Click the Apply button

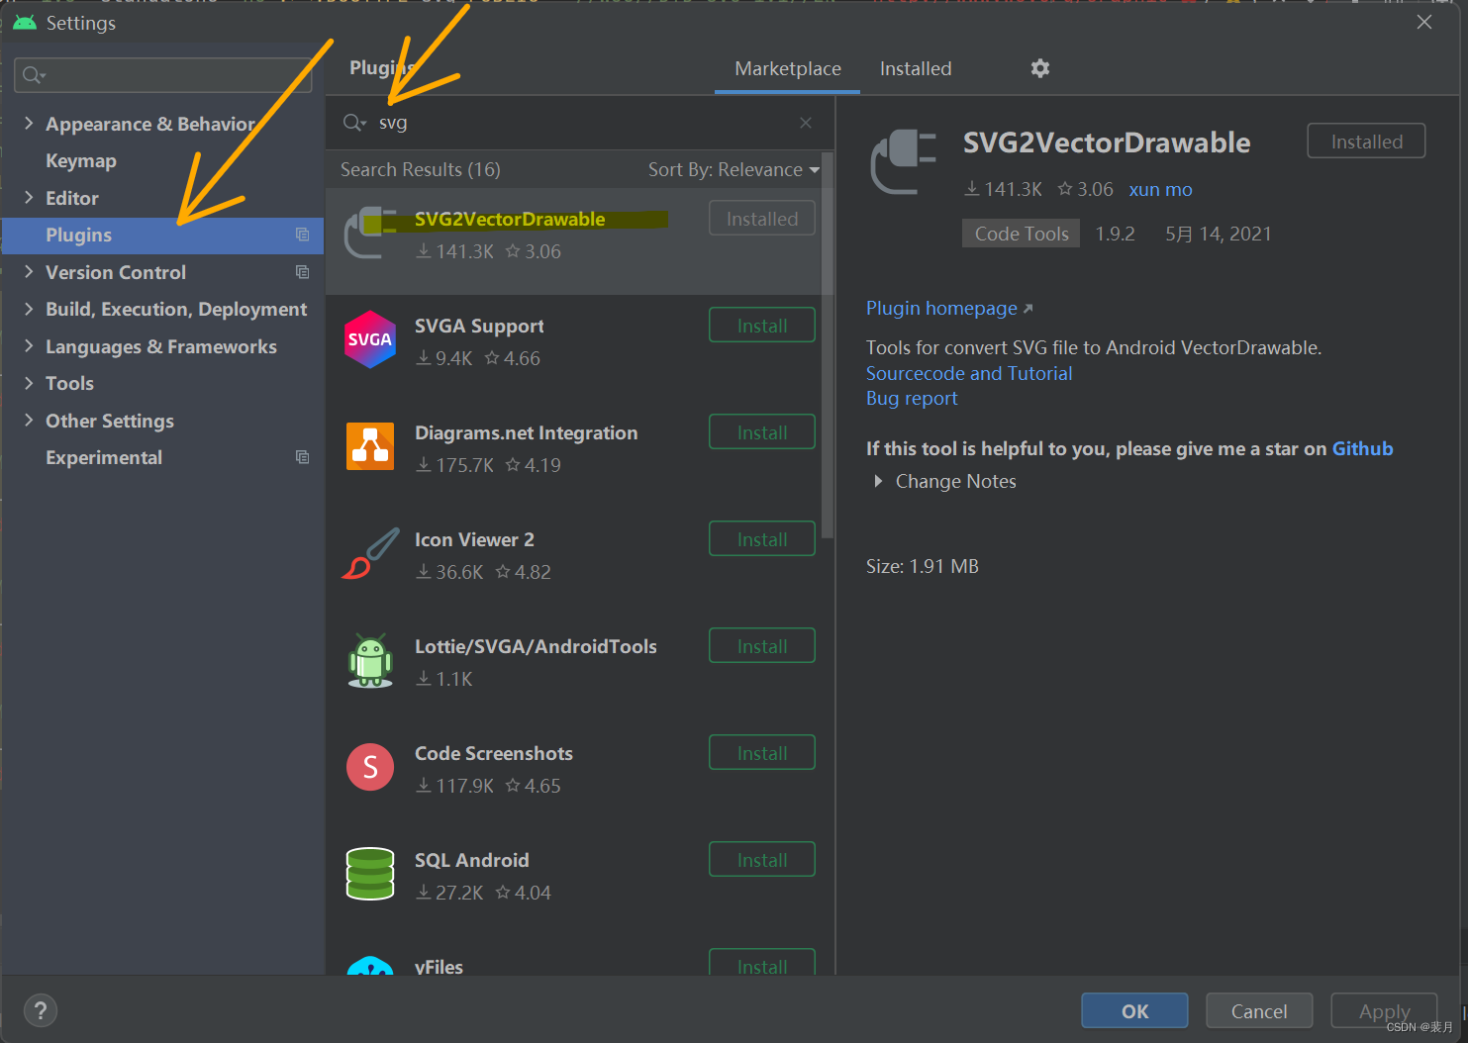click(1384, 1011)
